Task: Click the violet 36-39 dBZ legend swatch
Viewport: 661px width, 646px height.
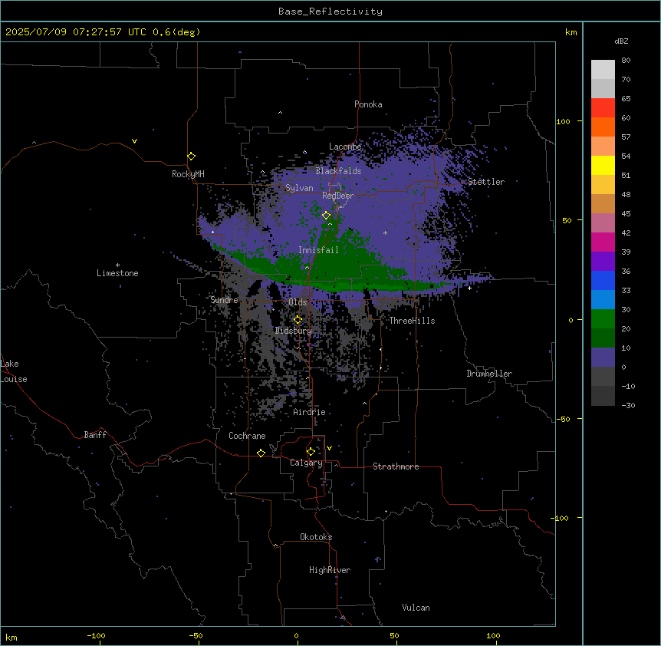Action: pos(603,262)
